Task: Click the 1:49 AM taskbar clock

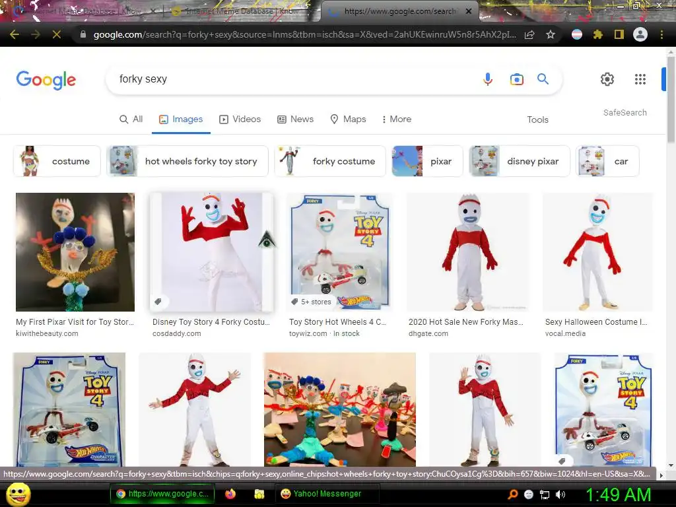Action: point(618,494)
